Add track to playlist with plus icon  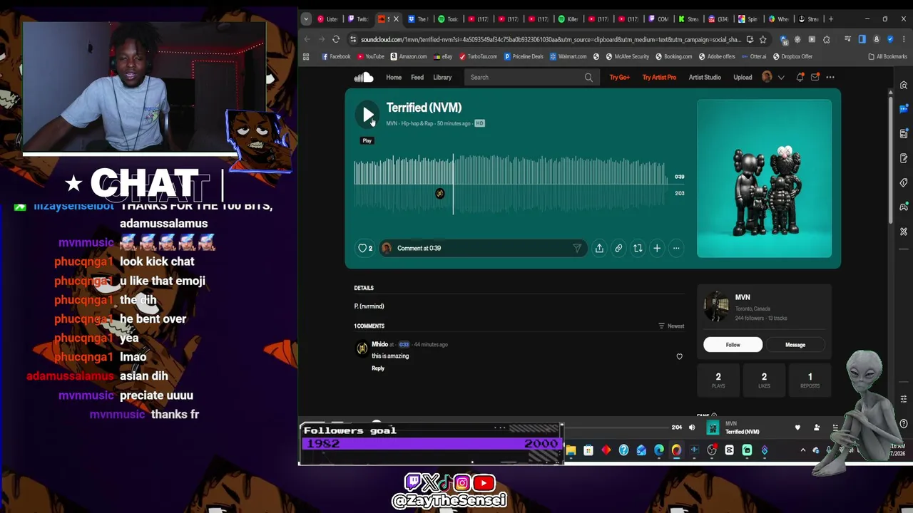[657, 248]
